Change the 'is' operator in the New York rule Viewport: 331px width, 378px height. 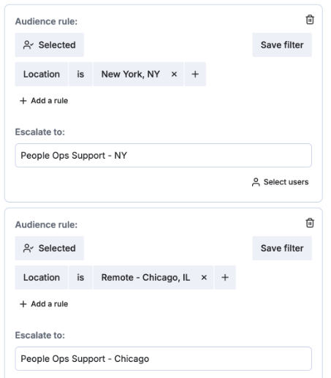coord(80,74)
